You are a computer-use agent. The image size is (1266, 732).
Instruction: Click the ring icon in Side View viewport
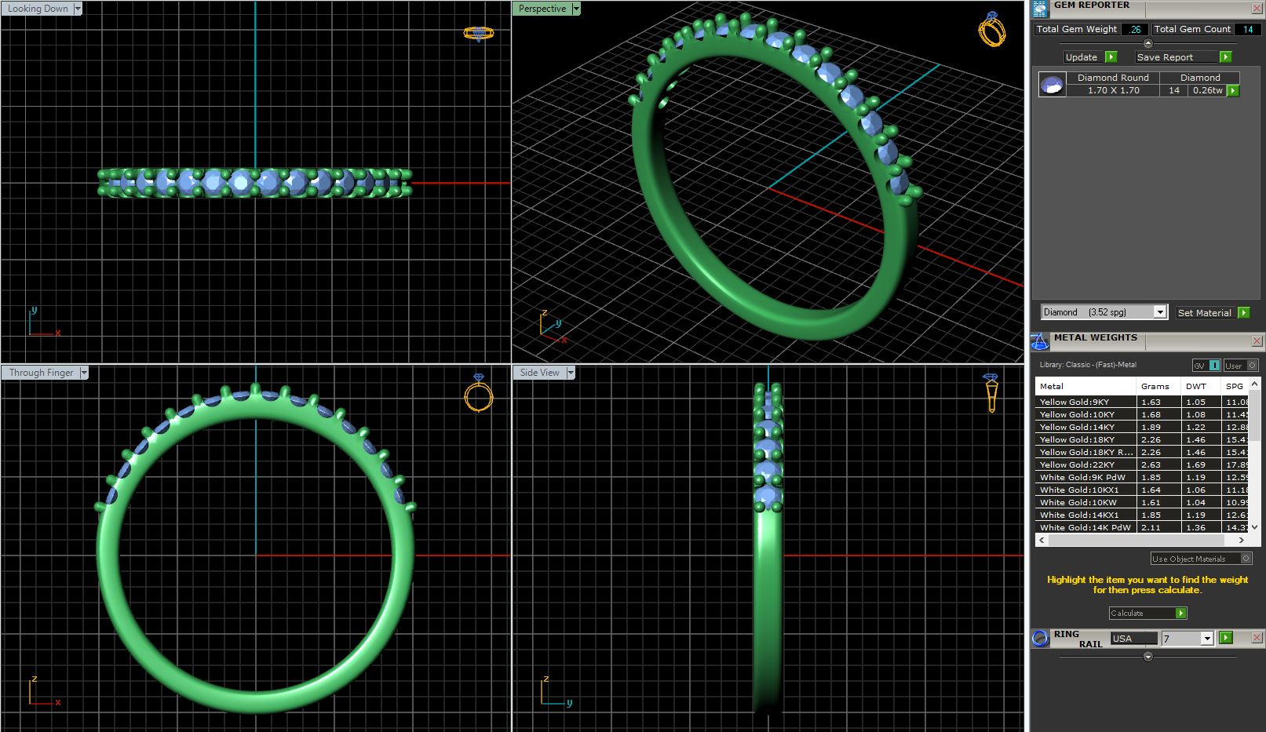point(991,392)
